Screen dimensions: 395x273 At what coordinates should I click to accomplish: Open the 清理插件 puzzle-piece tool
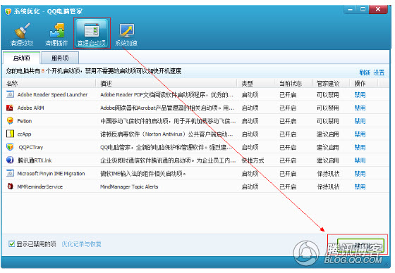pyautogui.click(x=56, y=34)
